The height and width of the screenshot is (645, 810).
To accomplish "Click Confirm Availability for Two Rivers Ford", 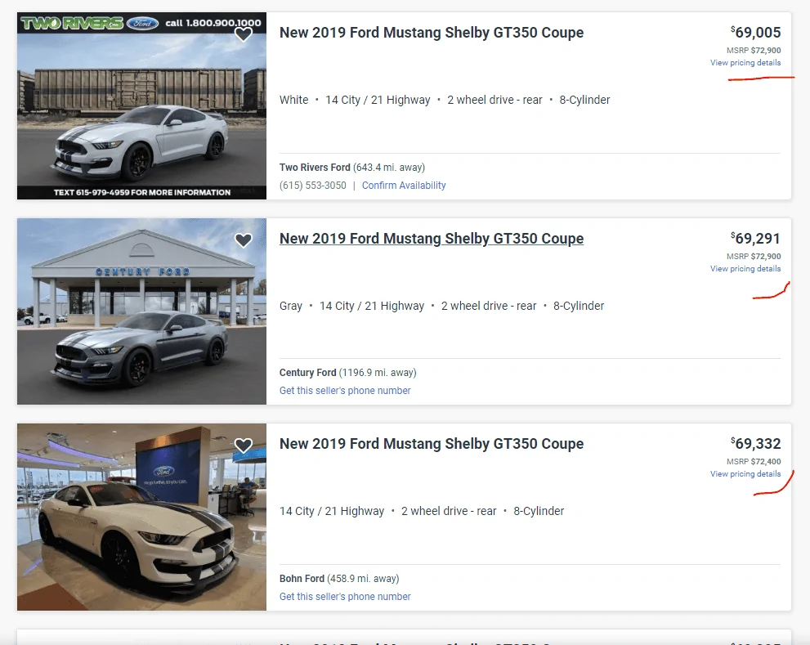I will (x=404, y=186).
